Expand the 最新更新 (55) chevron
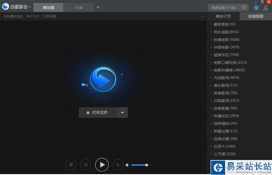The width and height of the screenshot is (272, 175). 211,24
